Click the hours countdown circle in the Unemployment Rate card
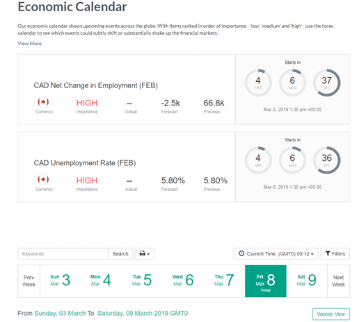 point(258,160)
